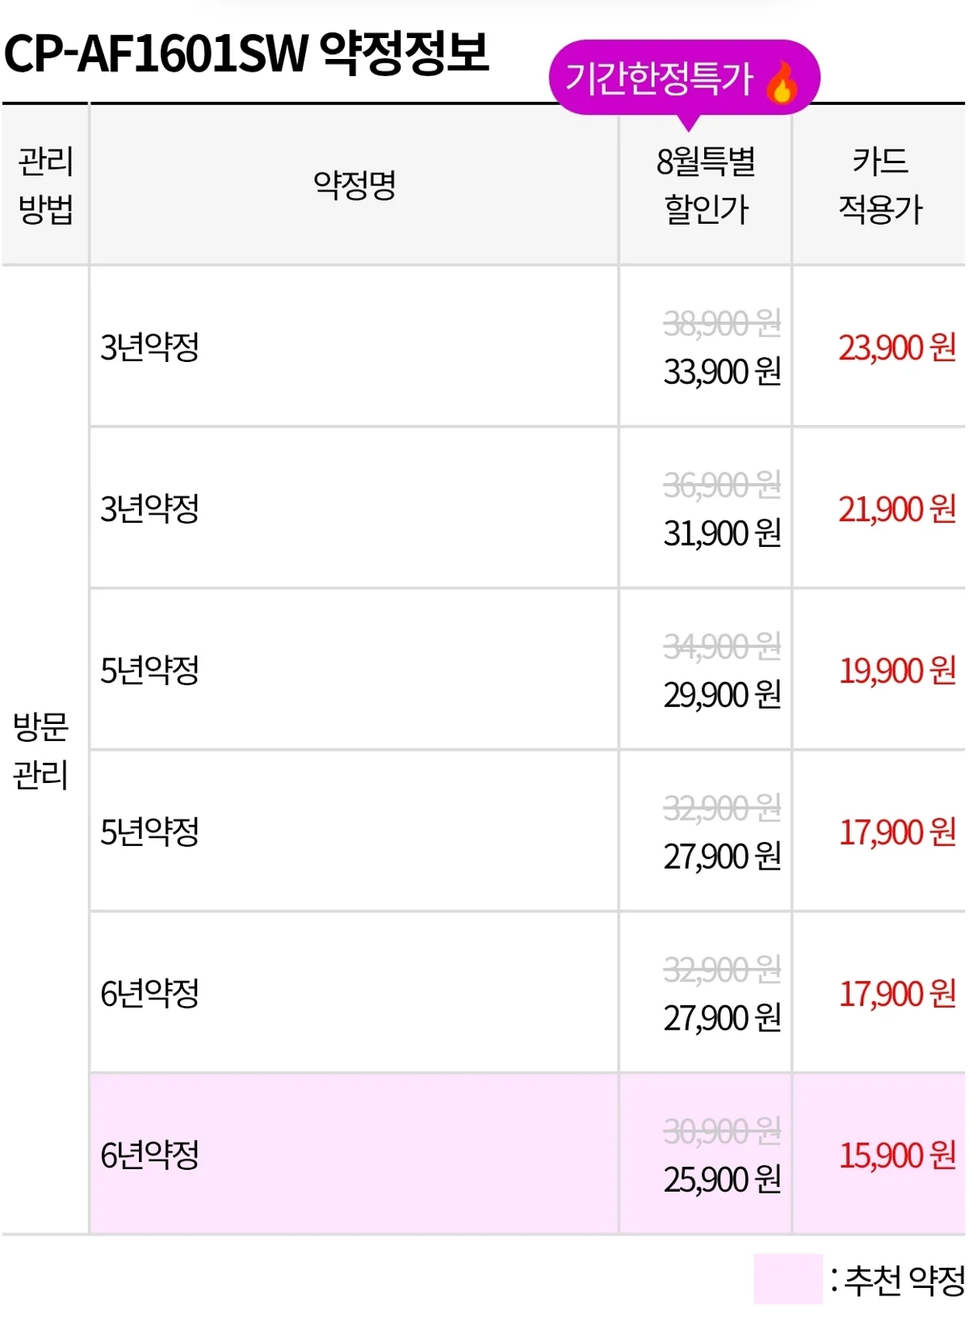Viewport: 969px width, 1326px height.
Task: Choose the highlighted 6년약정 recommended row
Action: point(528,1154)
